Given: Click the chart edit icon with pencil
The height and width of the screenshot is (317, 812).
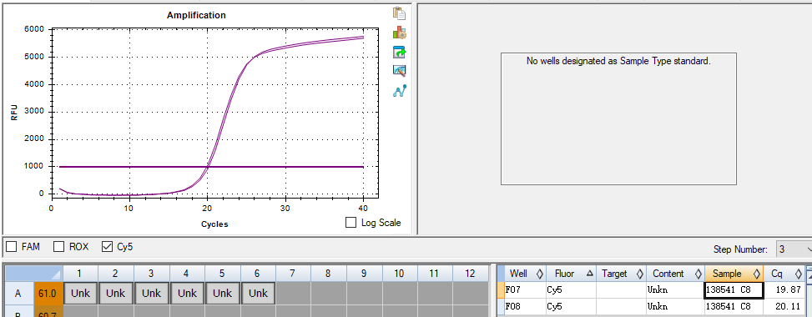Looking at the screenshot, I should coord(399,71).
